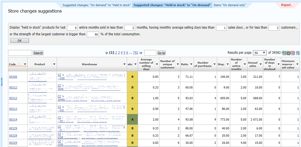Image resolution: width=301 pixels, height=147 pixels.
Task: Open the column chooser icon
Action: [x=298, y=53]
